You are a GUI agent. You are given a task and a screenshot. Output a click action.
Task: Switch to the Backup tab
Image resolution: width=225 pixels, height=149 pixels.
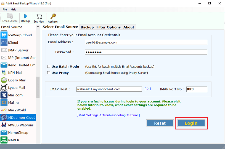tap(87, 27)
